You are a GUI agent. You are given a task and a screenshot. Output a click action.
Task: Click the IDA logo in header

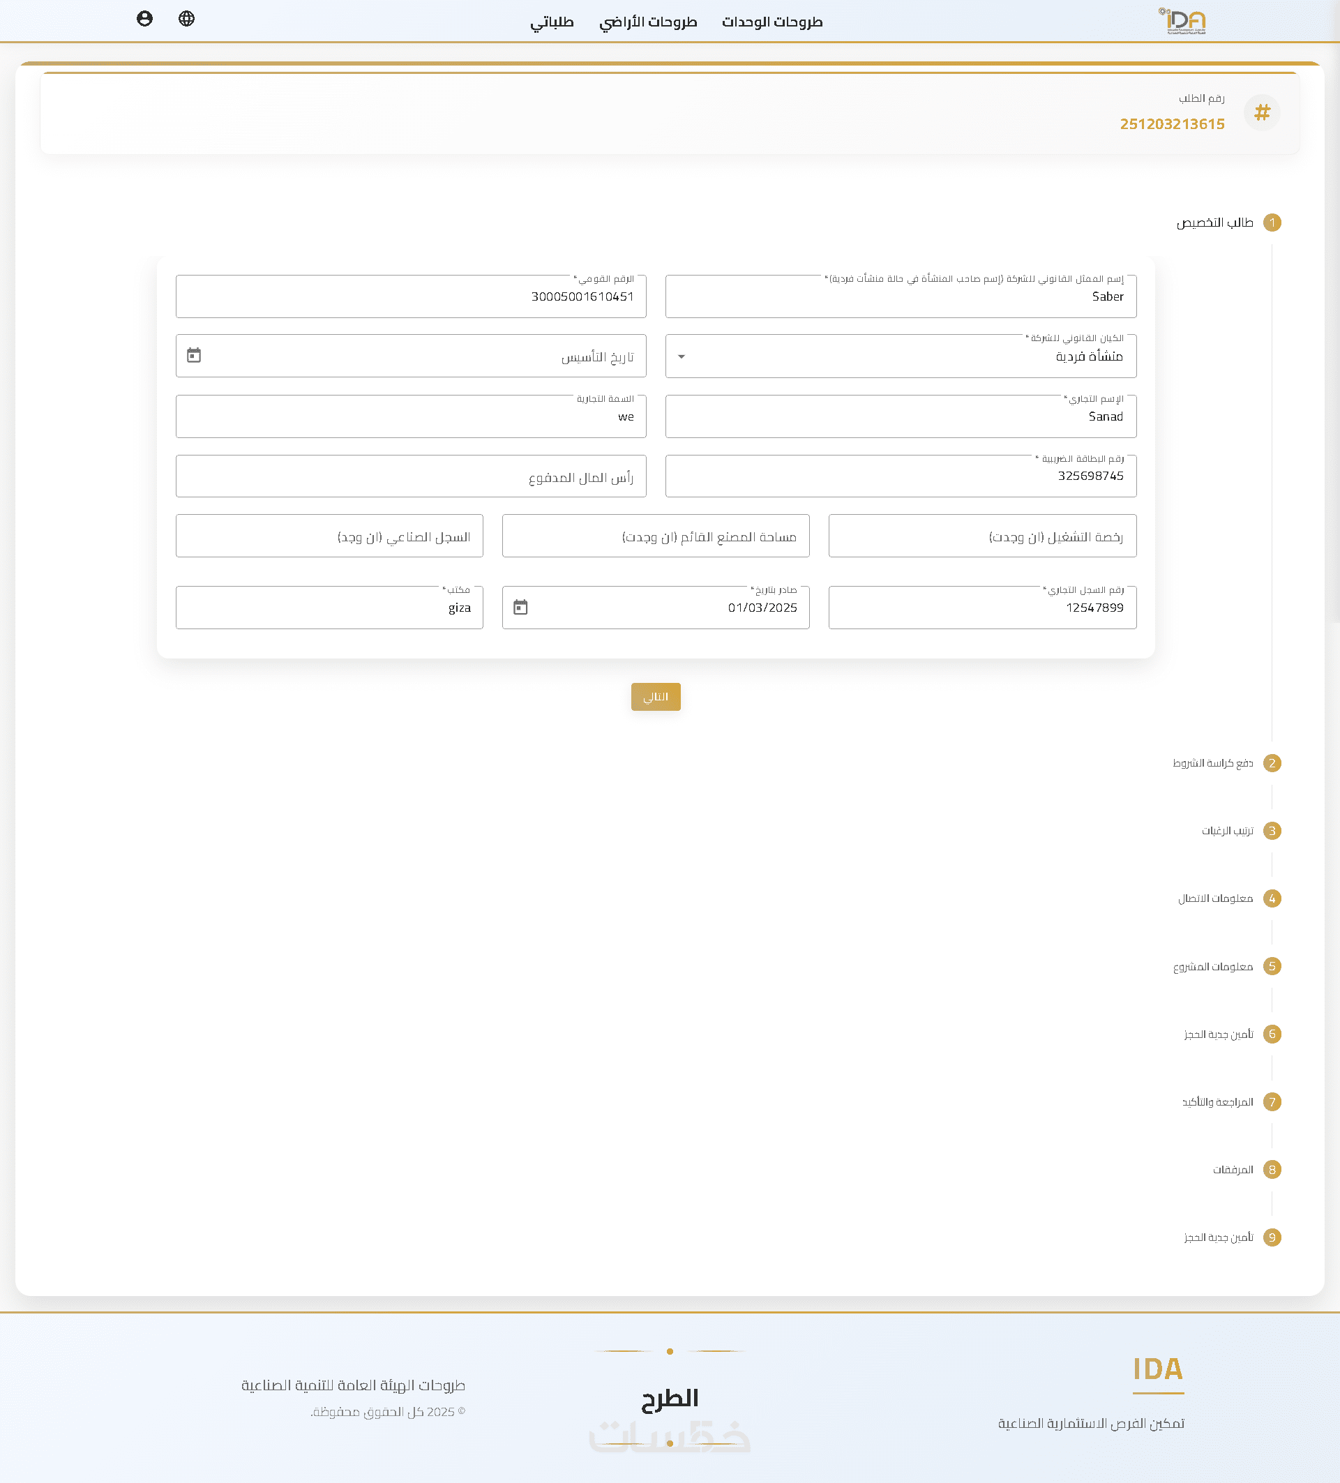click(x=1184, y=22)
